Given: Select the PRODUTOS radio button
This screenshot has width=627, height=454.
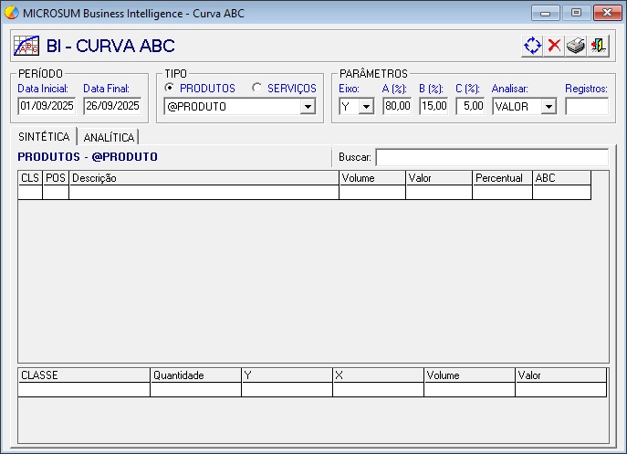Looking at the screenshot, I should 170,89.
